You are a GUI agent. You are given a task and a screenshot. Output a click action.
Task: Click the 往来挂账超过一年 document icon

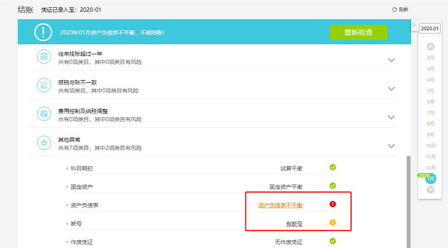tap(44, 57)
